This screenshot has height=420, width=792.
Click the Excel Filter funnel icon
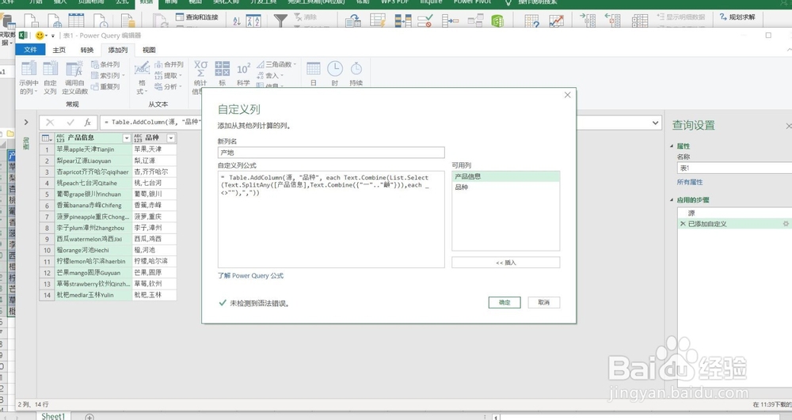pos(280,21)
